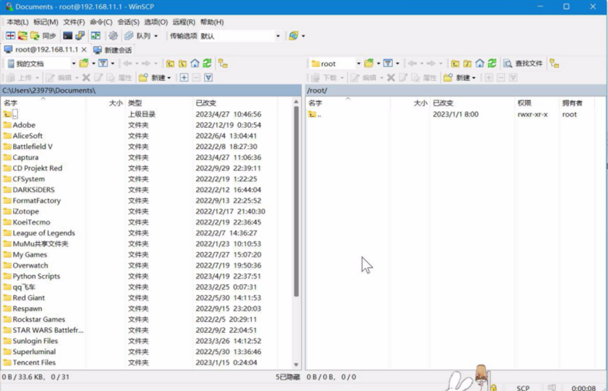Click the remote path bar /root/
The width and height of the screenshot is (608, 391).
tap(455, 91)
